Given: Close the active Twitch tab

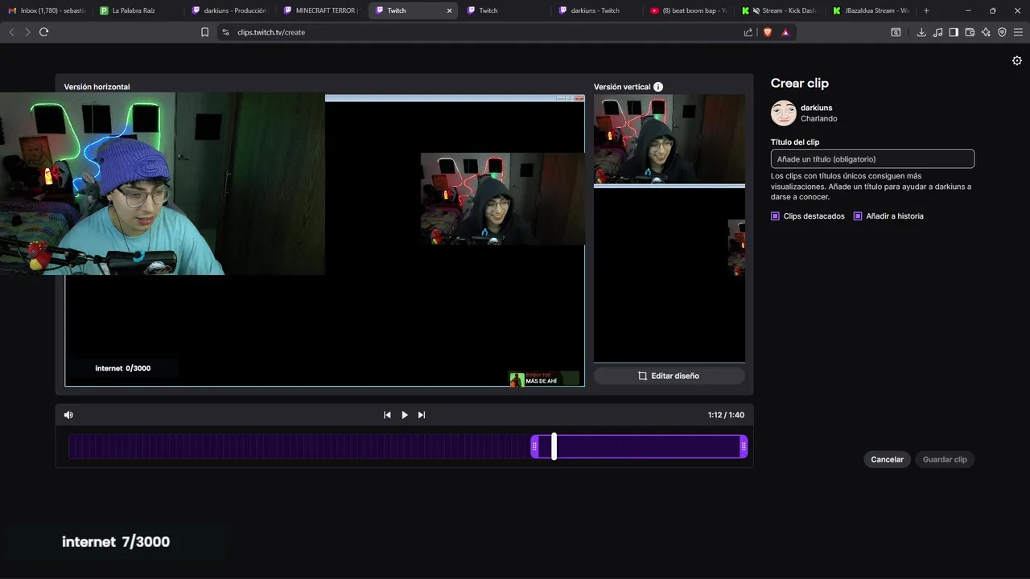Looking at the screenshot, I should point(449,10).
